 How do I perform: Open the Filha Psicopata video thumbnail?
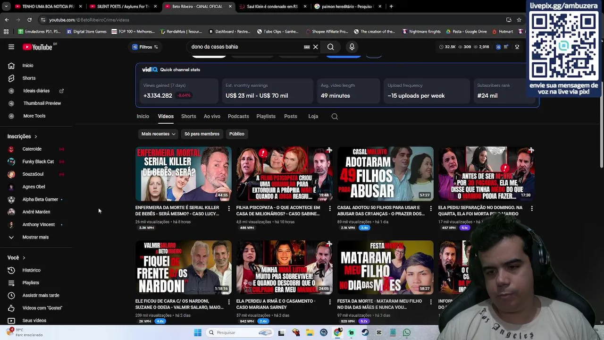285,174
